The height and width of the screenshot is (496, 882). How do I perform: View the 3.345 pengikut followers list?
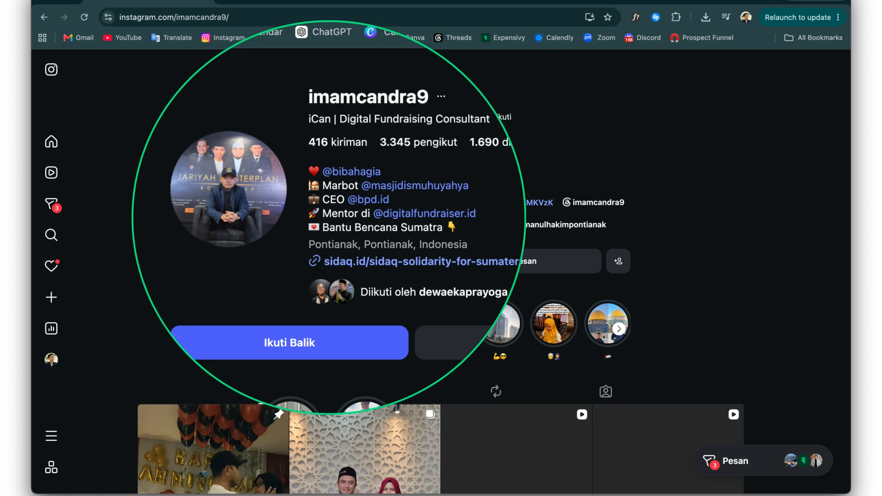418,142
